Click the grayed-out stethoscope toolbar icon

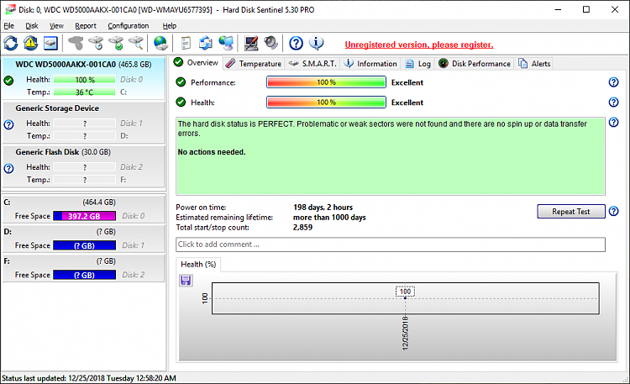tap(76, 43)
